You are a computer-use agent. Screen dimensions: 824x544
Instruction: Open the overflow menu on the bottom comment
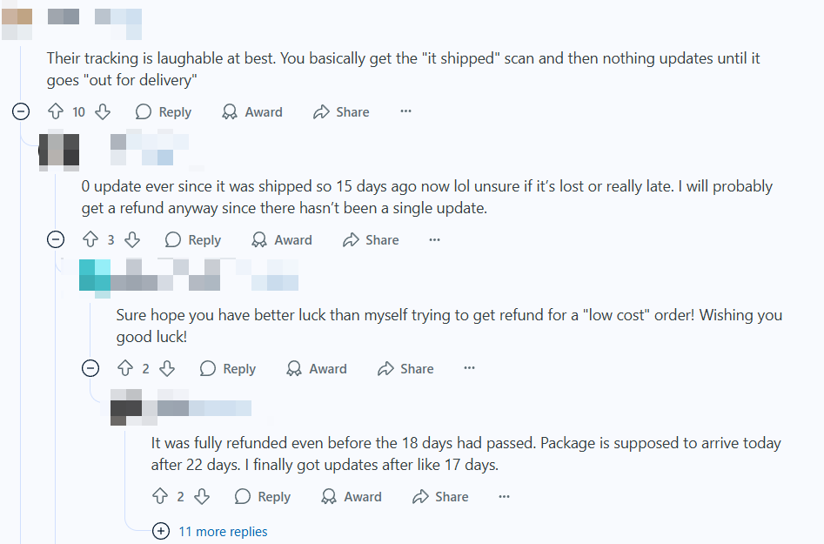[x=504, y=496]
